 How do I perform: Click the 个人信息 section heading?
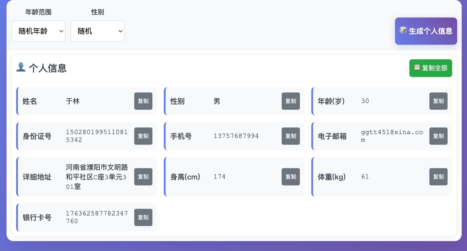pyautogui.click(x=48, y=68)
